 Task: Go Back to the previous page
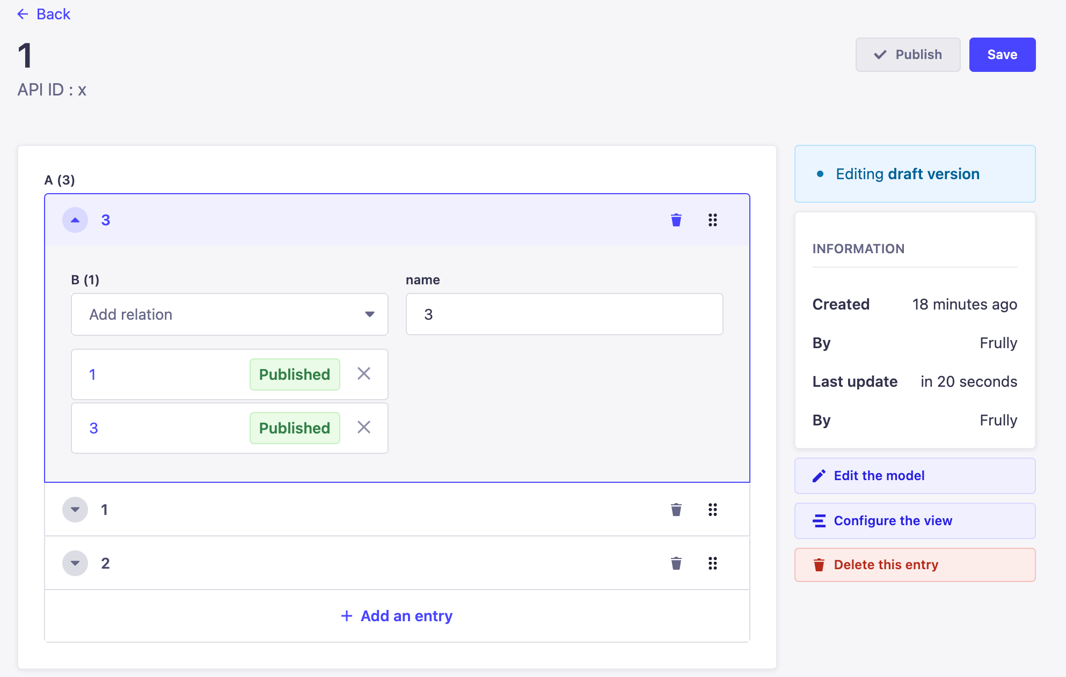point(44,14)
